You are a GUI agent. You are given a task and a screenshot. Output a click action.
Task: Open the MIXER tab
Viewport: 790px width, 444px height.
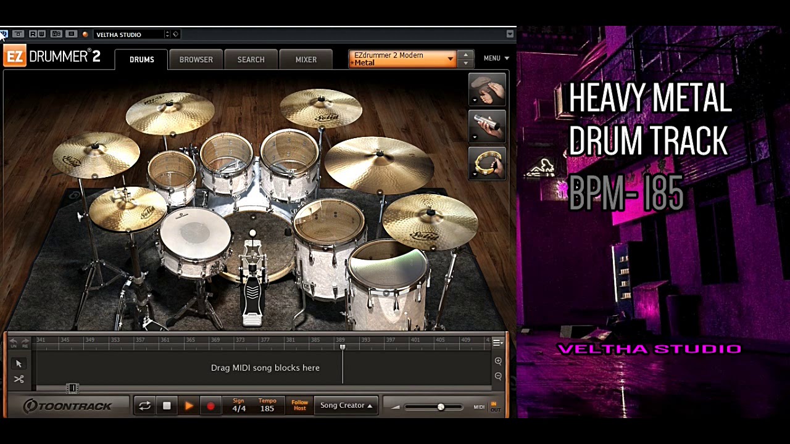(x=306, y=59)
